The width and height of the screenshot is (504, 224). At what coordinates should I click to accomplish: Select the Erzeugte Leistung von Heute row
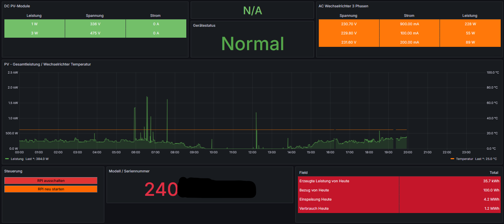tap(324, 181)
